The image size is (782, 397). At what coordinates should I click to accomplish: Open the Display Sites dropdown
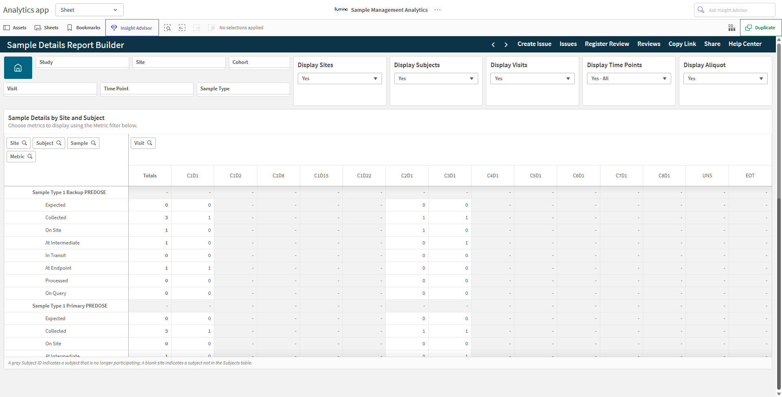click(340, 79)
